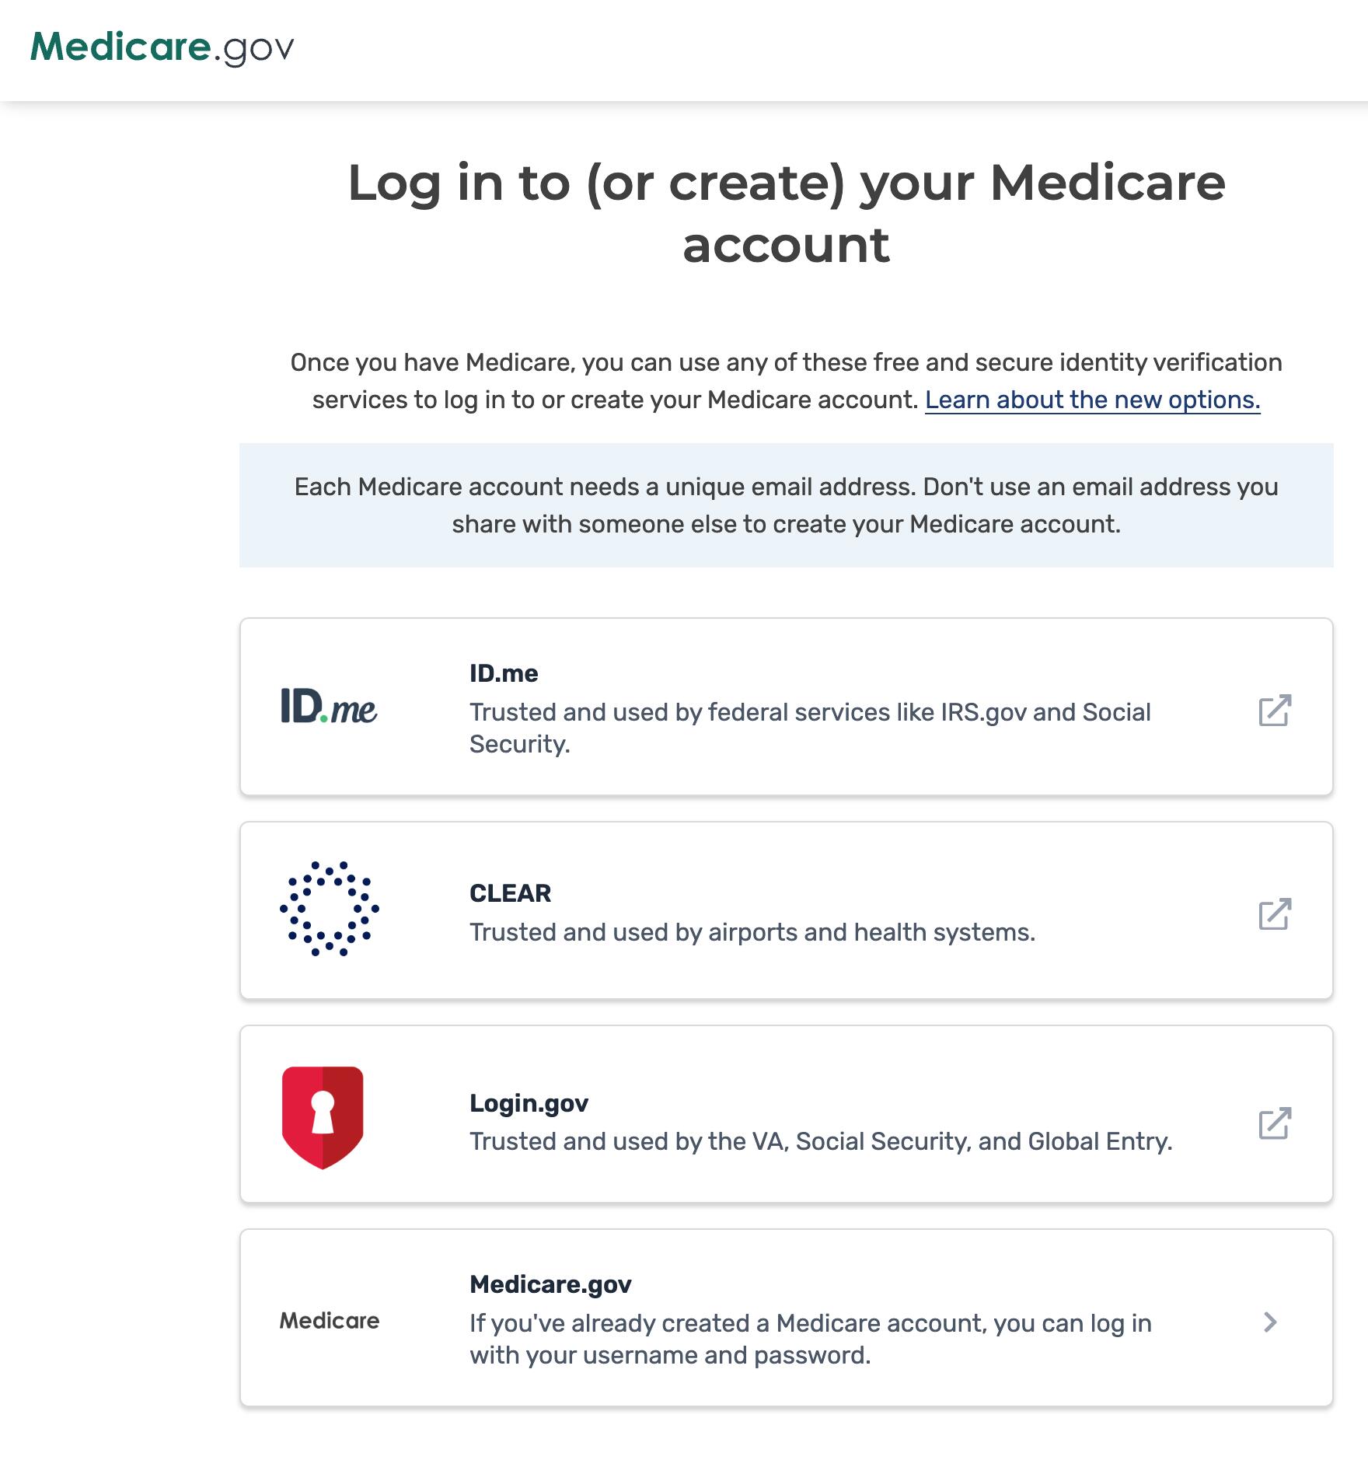The height and width of the screenshot is (1460, 1368).
Task: Click the CLEAR dotted circle logo
Action: [x=329, y=908]
